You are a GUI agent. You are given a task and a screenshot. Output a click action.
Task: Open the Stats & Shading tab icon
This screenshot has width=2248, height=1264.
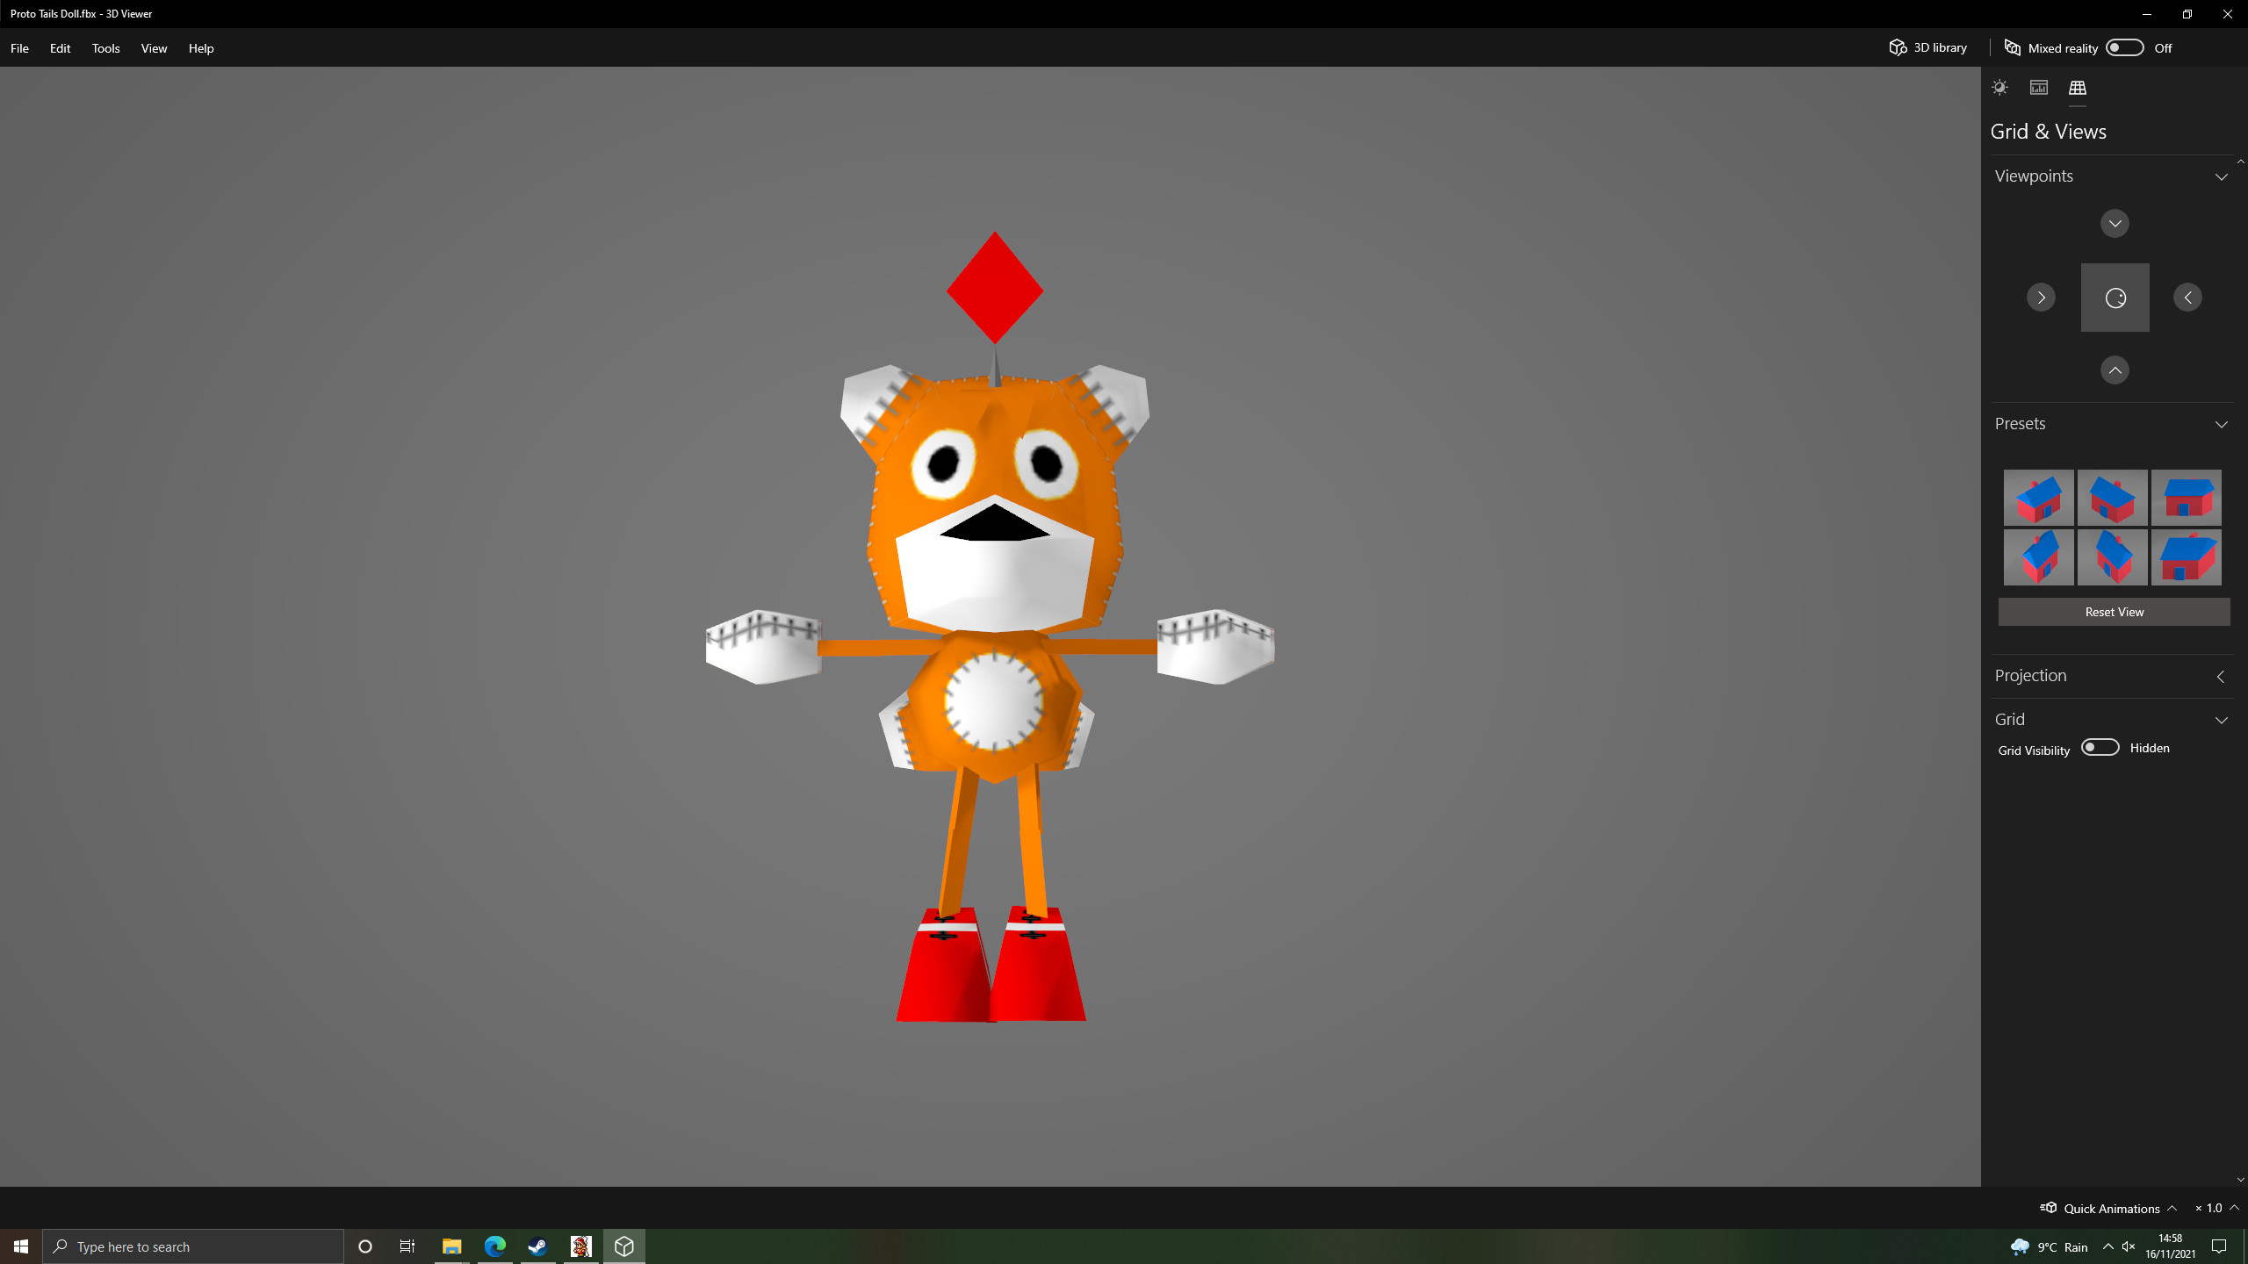tap(2038, 87)
